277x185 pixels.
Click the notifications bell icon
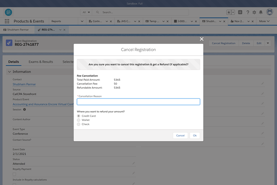pyautogui.click(x=261, y=12)
